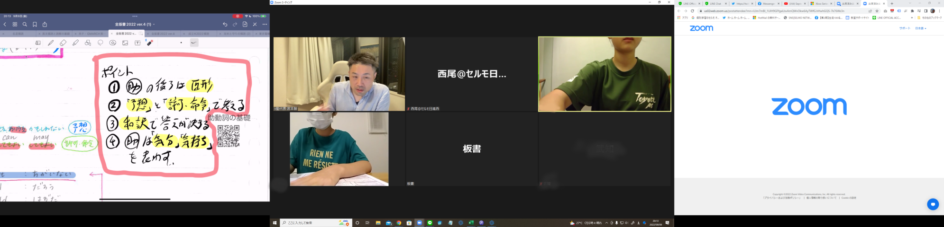This screenshot has width=944, height=227.
Task: Pick the highlighter tool
Action: tap(75, 43)
